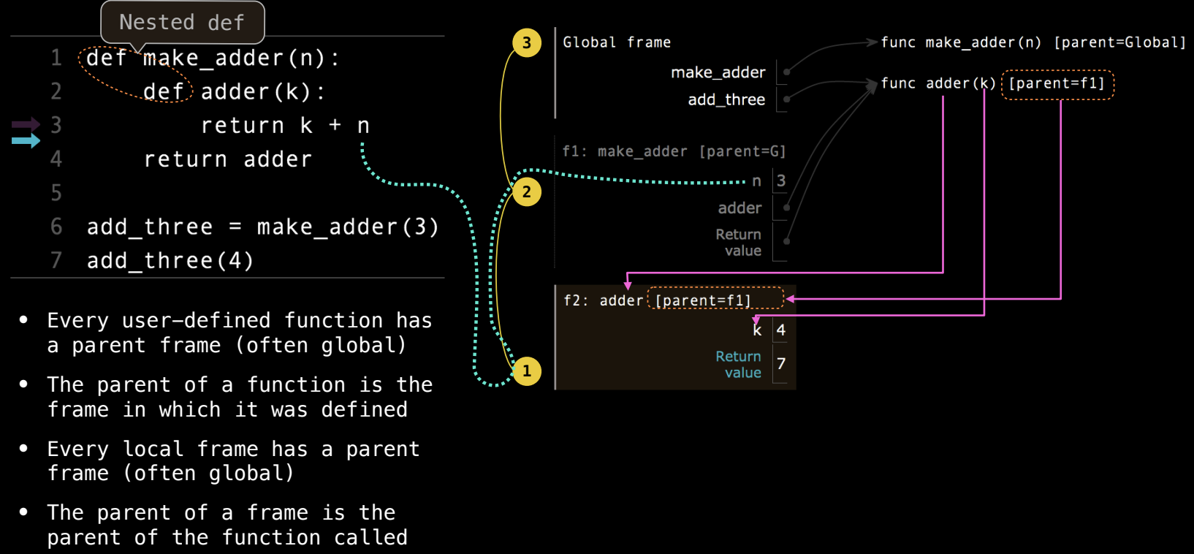
Task: Click '[parent=f1]' beside func adder(k)
Action: [1057, 84]
